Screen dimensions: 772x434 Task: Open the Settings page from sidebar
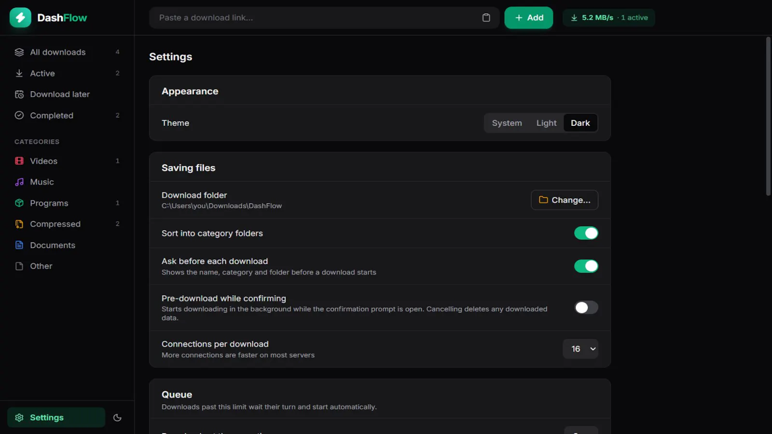(56, 418)
